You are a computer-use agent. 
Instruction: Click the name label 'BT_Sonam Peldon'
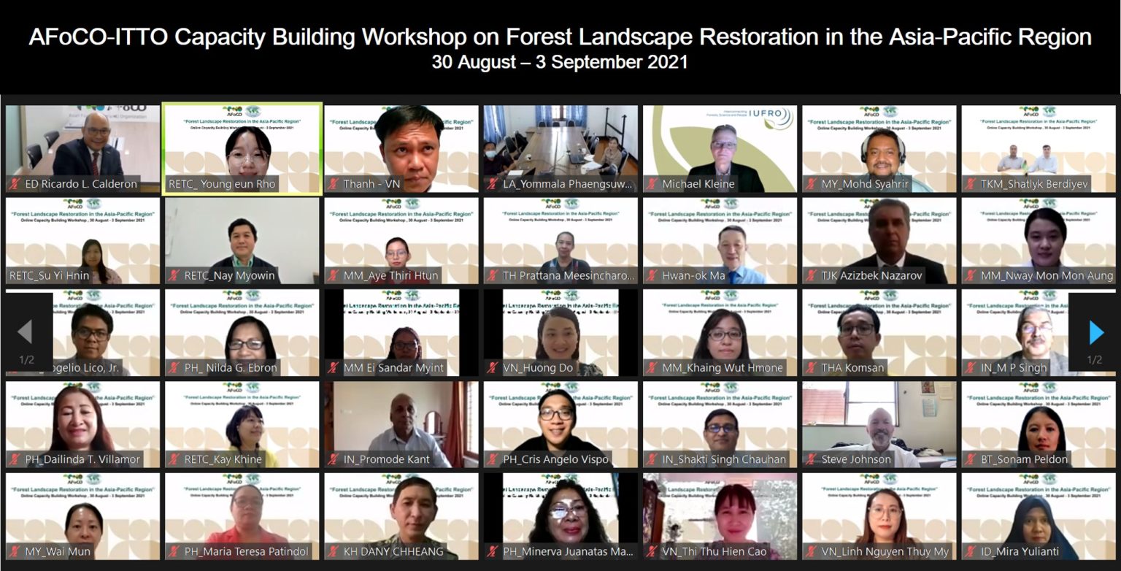coord(1024,460)
